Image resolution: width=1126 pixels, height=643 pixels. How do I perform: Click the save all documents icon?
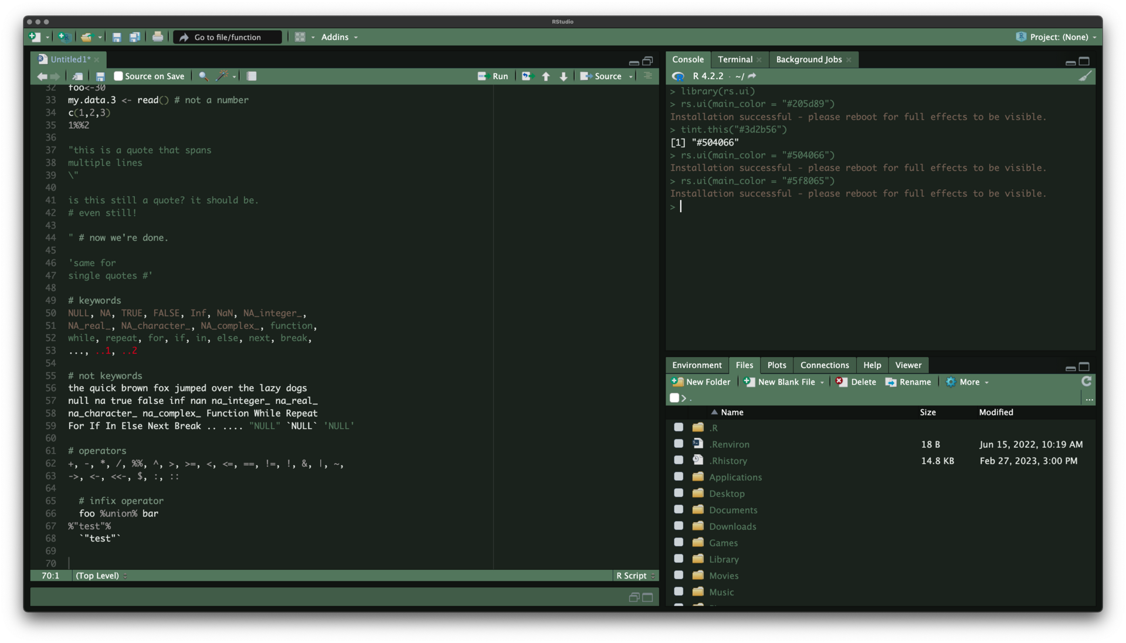pyautogui.click(x=135, y=37)
